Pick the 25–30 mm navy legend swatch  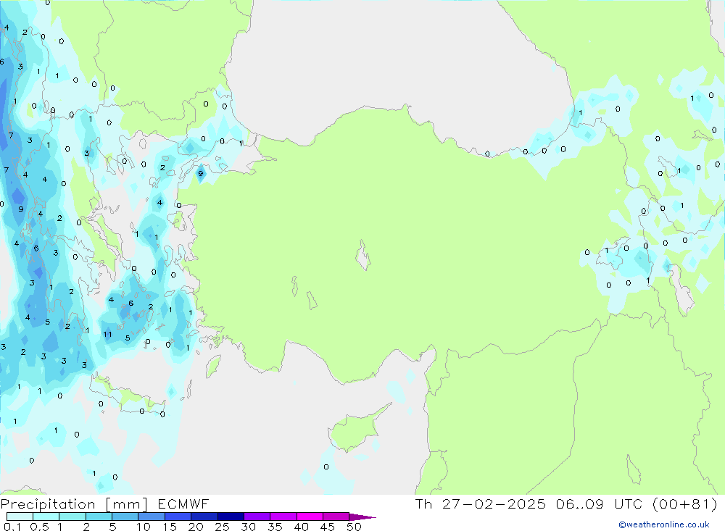(231, 517)
